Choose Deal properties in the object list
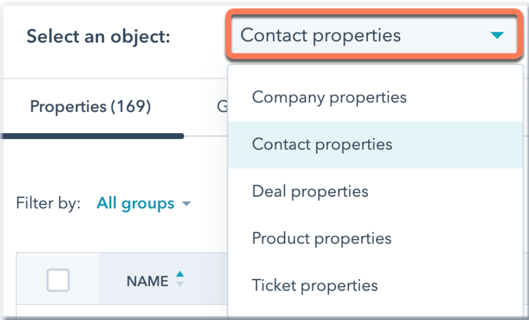The height and width of the screenshot is (320, 529). pyautogui.click(x=310, y=191)
